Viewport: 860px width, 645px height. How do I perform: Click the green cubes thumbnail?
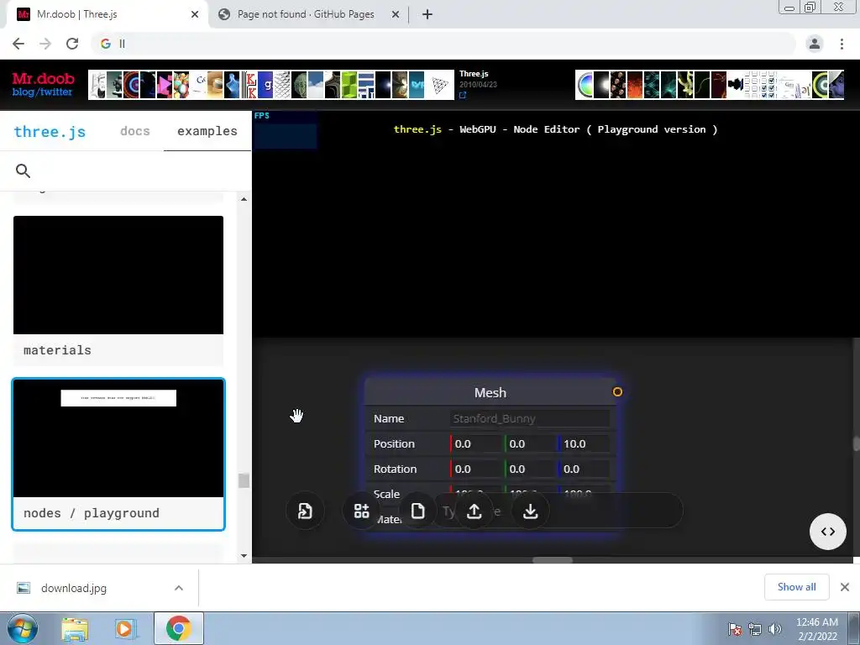pyautogui.click(x=349, y=85)
